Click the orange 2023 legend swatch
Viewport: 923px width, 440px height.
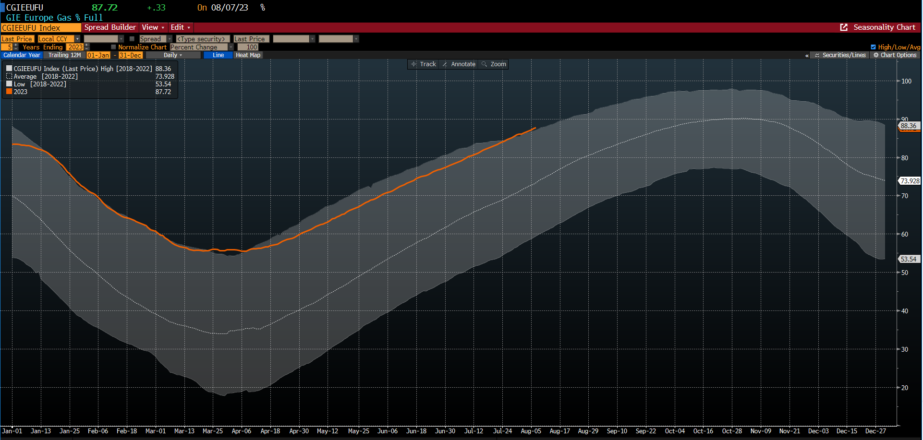pyautogui.click(x=9, y=92)
